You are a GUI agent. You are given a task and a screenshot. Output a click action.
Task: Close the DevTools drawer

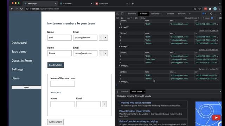220,92
